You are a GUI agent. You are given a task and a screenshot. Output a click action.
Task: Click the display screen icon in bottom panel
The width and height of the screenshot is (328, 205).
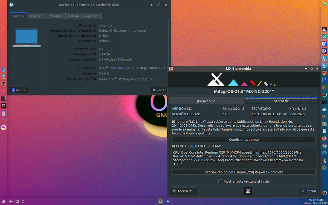coord(17,201)
